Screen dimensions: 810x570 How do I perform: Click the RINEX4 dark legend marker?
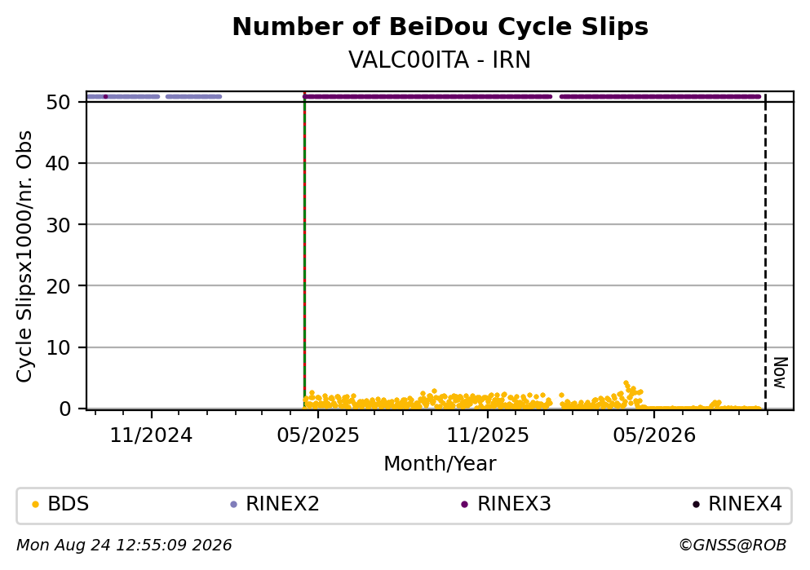pyautogui.click(x=696, y=505)
